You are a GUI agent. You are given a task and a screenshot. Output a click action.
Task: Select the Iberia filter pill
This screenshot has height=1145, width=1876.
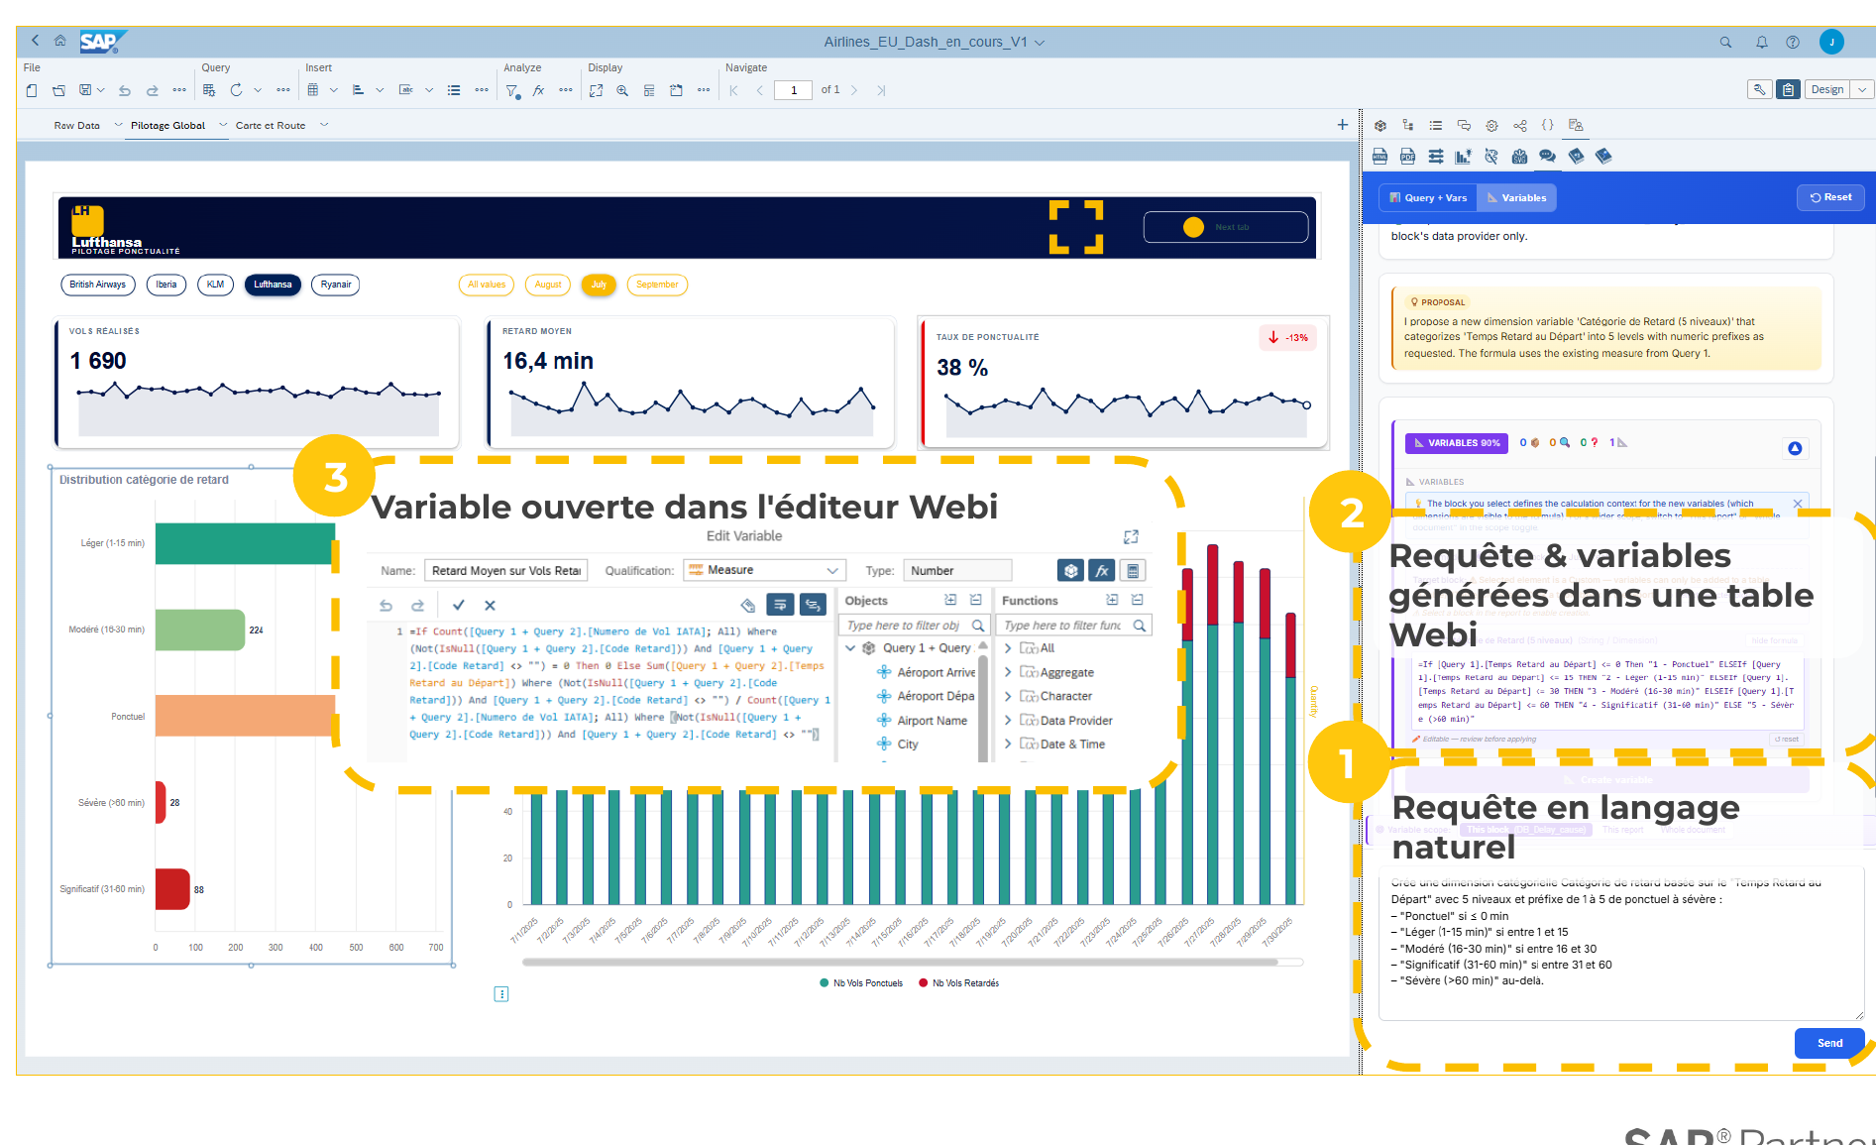tap(166, 285)
